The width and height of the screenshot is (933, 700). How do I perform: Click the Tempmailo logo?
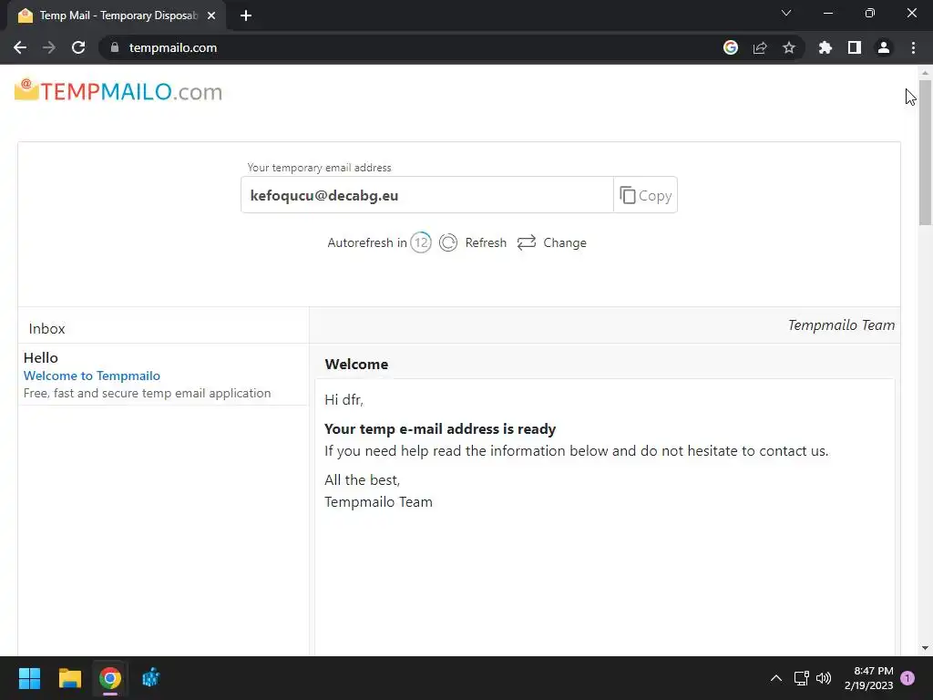tap(118, 91)
